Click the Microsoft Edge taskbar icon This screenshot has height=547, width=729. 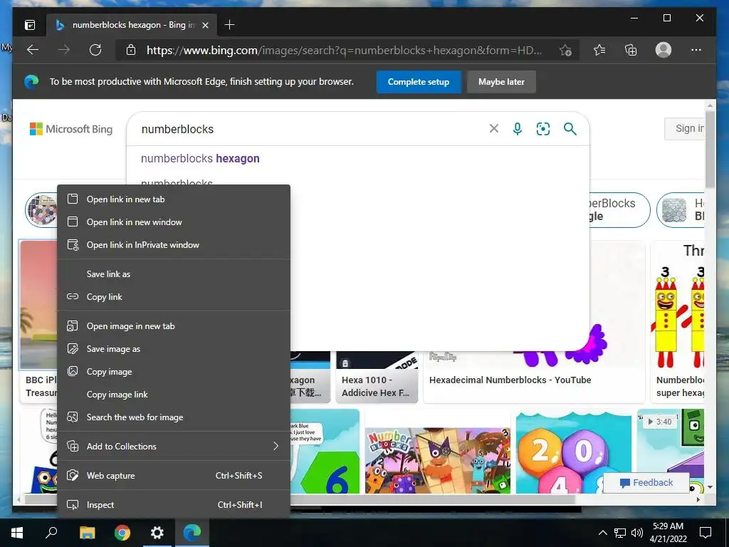click(x=192, y=533)
